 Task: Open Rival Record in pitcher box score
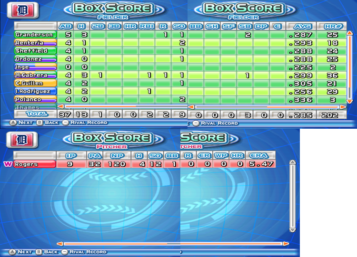tap(84, 252)
